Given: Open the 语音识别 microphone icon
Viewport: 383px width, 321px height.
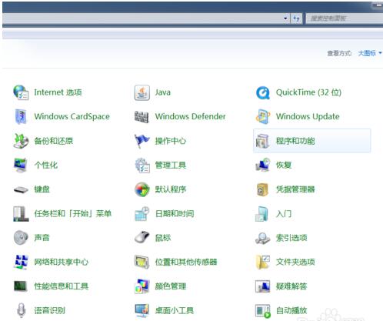Looking at the screenshot, I should [22, 310].
